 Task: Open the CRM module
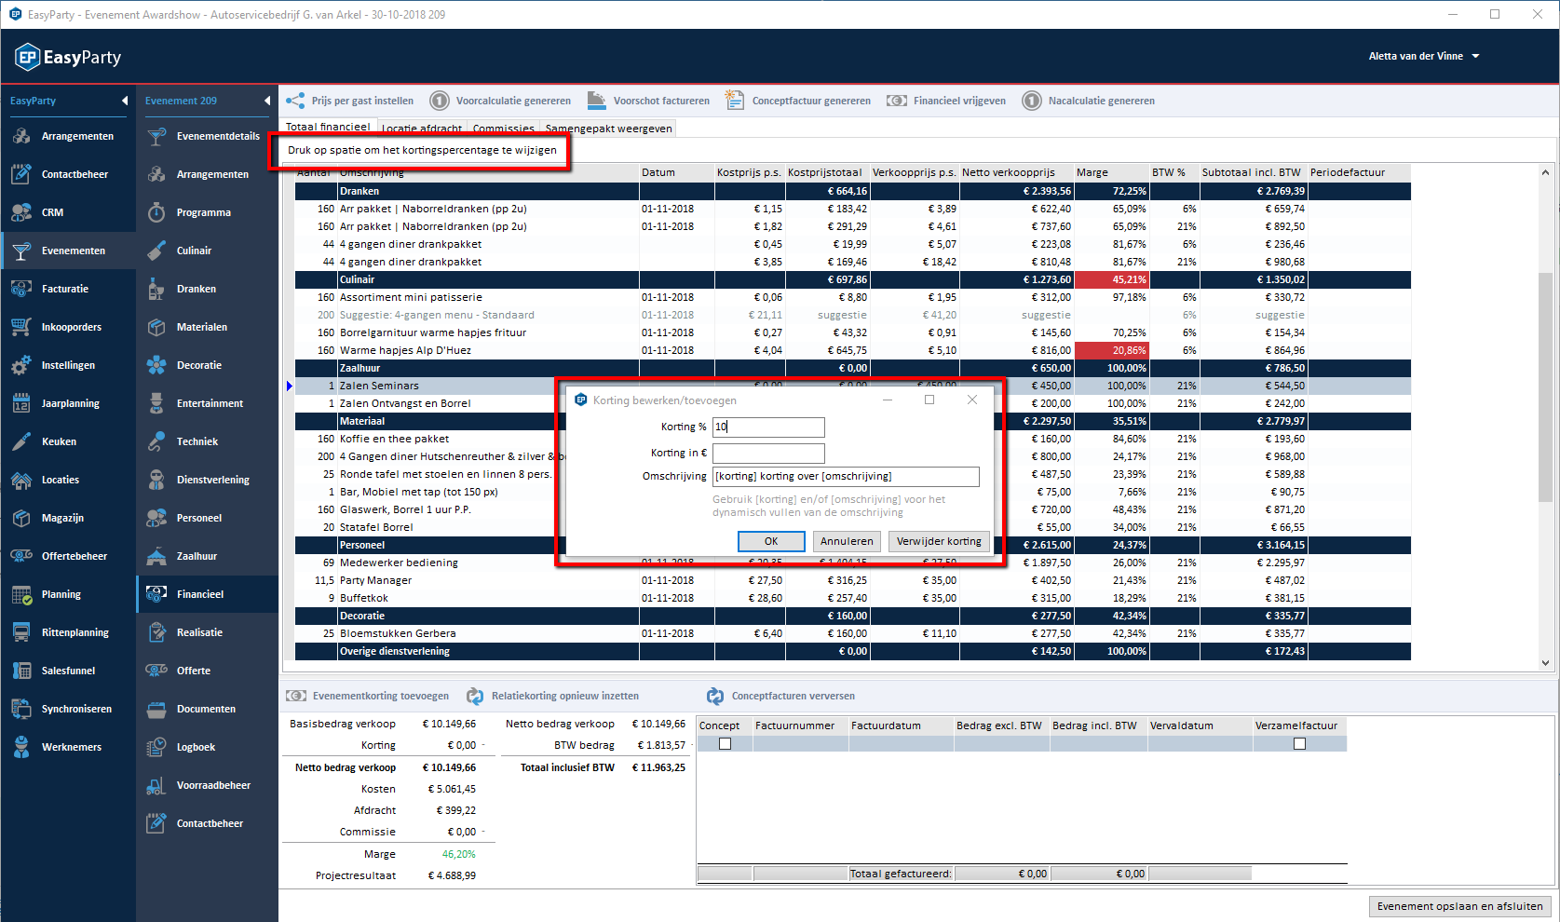tap(68, 212)
